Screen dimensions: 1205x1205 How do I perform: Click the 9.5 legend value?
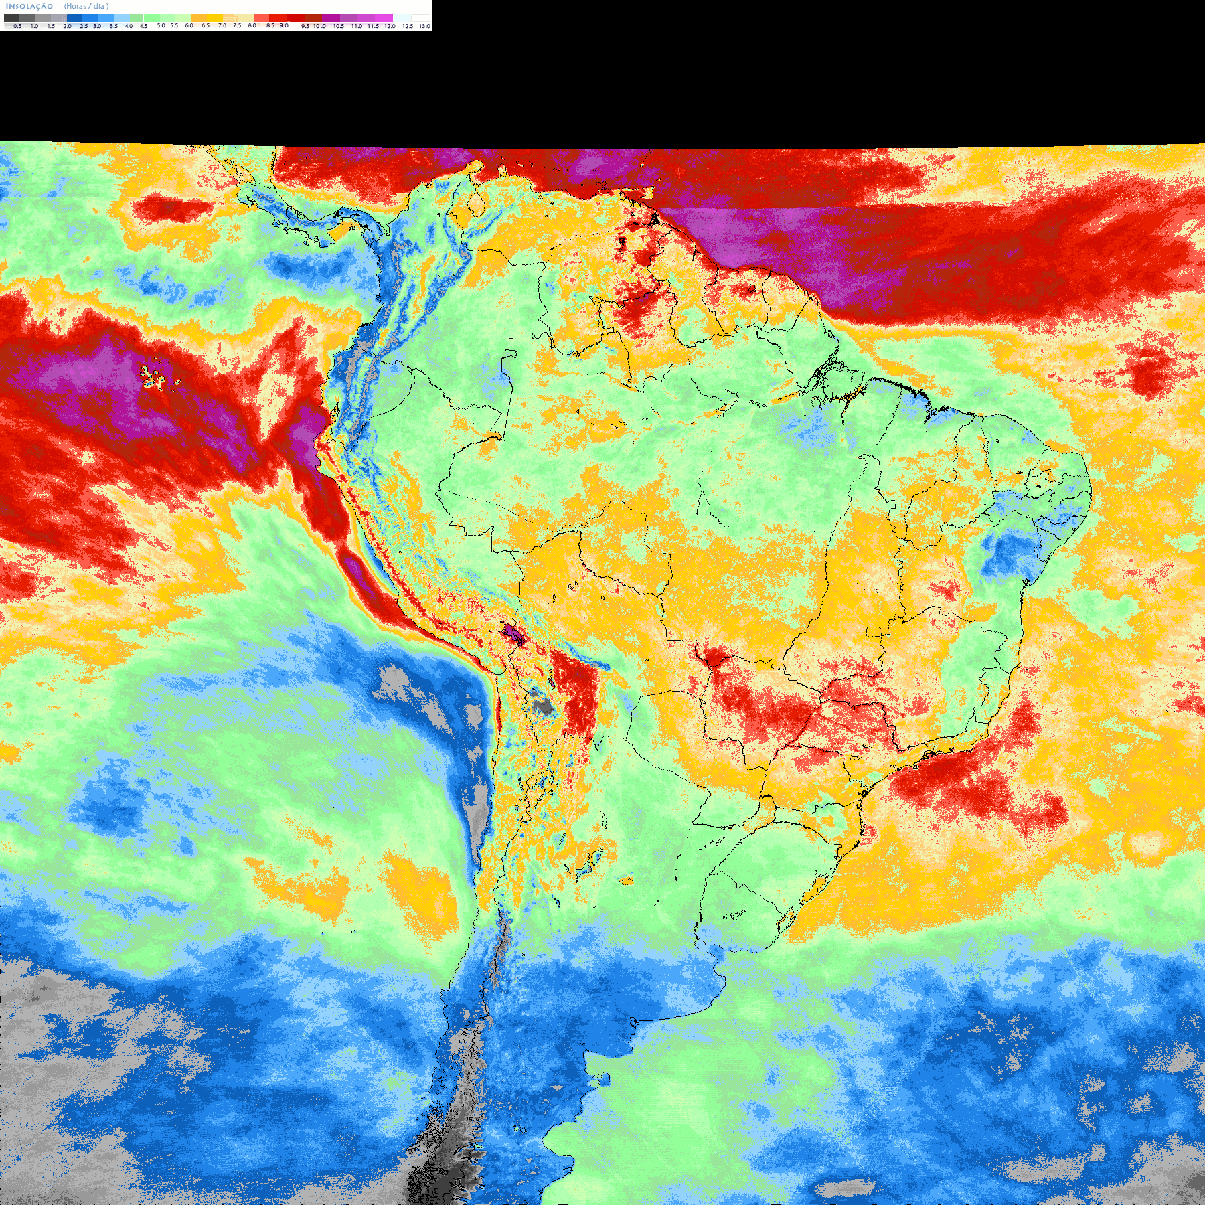coord(305,26)
